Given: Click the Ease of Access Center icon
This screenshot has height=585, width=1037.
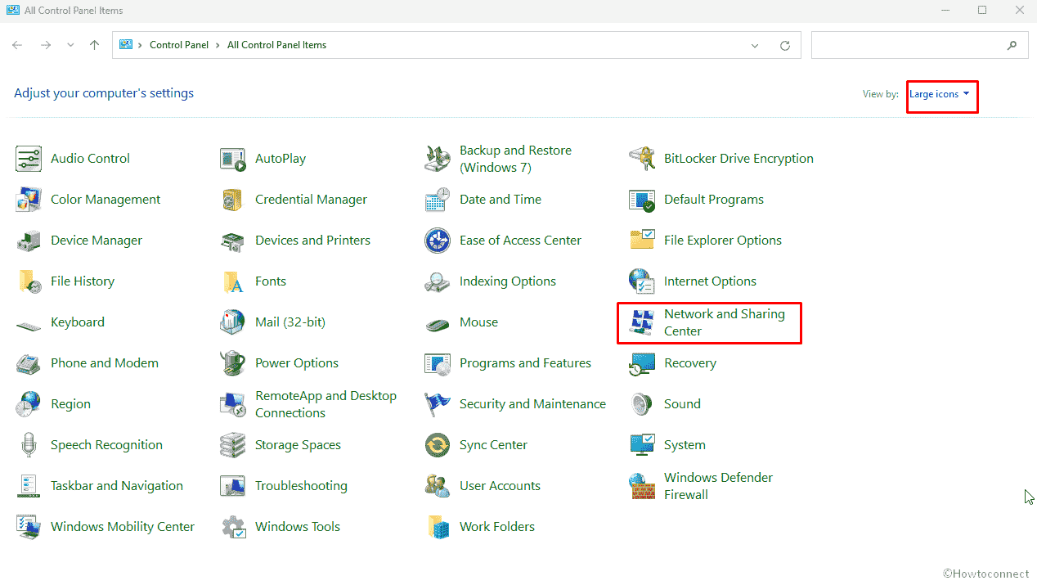Looking at the screenshot, I should pyautogui.click(x=438, y=241).
